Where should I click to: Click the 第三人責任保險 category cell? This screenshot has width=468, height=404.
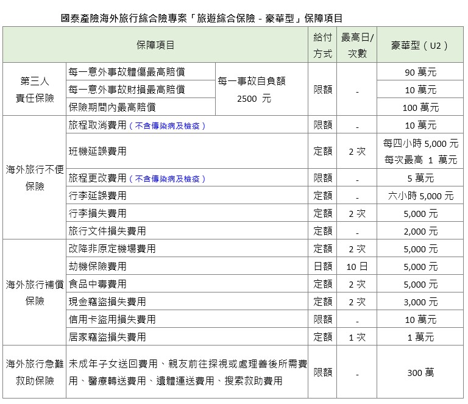[x=34, y=89]
